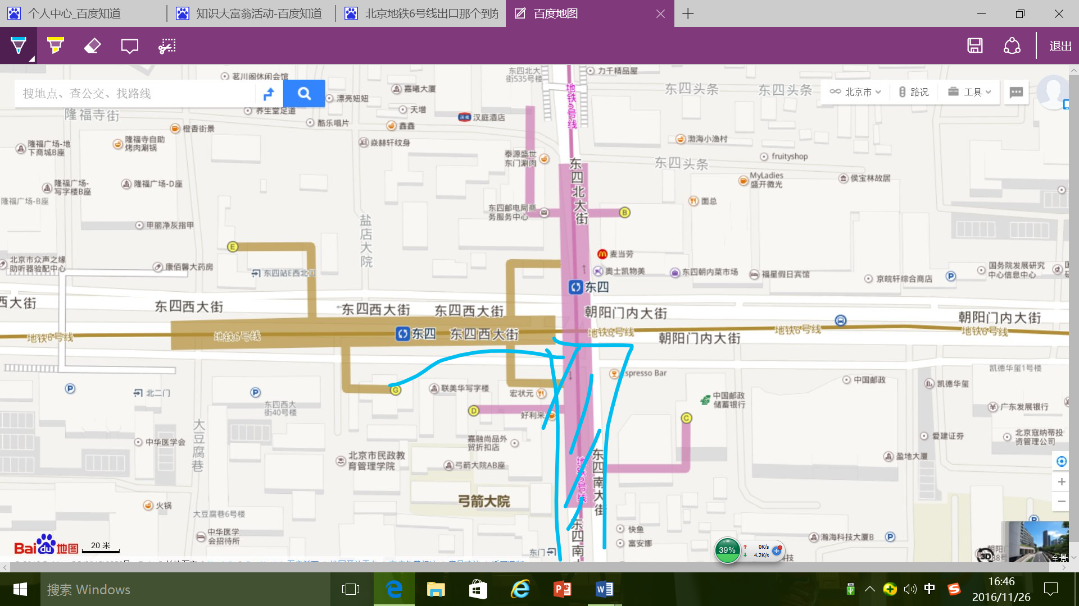The height and width of the screenshot is (606, 1079).
Task: Show hidden system tray icons
Action: (869, 589)
